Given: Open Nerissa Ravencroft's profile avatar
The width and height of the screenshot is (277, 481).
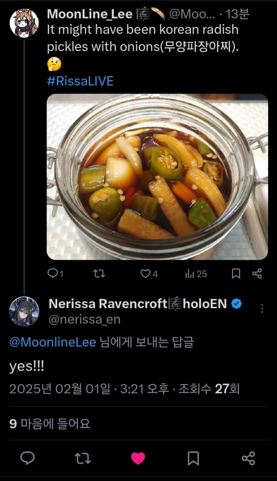Looking at the screenshot, I should [24, 311].
